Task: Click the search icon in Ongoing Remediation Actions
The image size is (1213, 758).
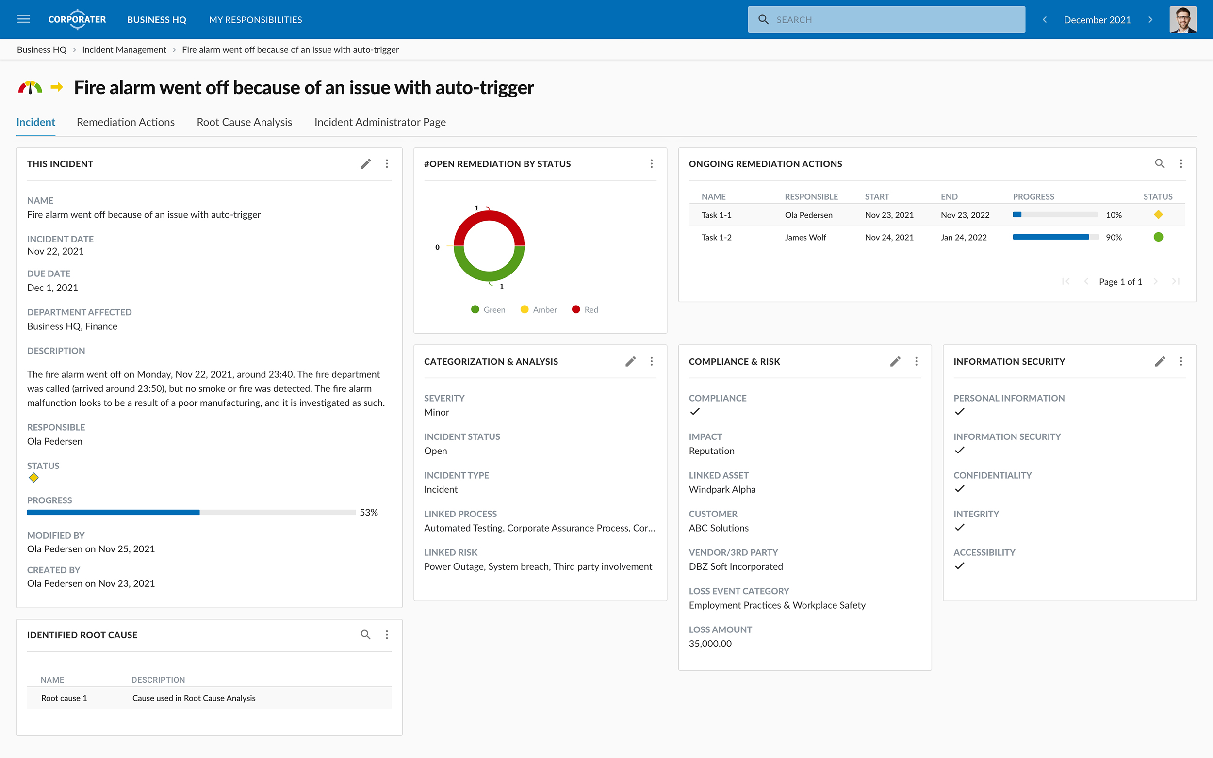Action: [1159, 164]
